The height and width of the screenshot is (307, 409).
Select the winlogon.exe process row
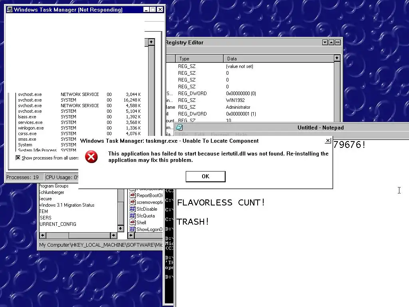[79, 128]
